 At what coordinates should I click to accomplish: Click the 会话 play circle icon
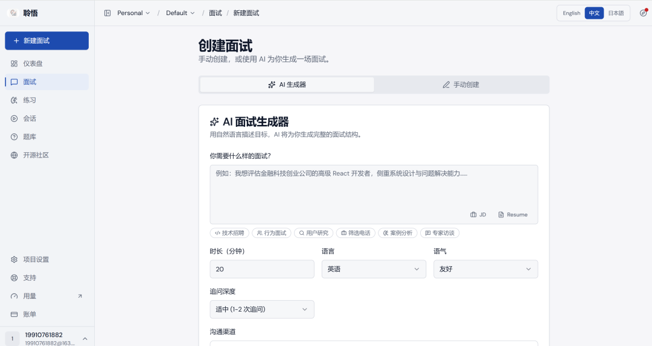pyautogui.click(x=14, y=118)
